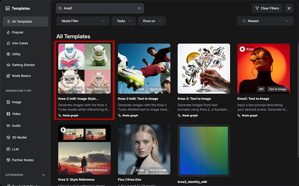
Task: Collapse the Extensions section chevron
Action: 43,175
